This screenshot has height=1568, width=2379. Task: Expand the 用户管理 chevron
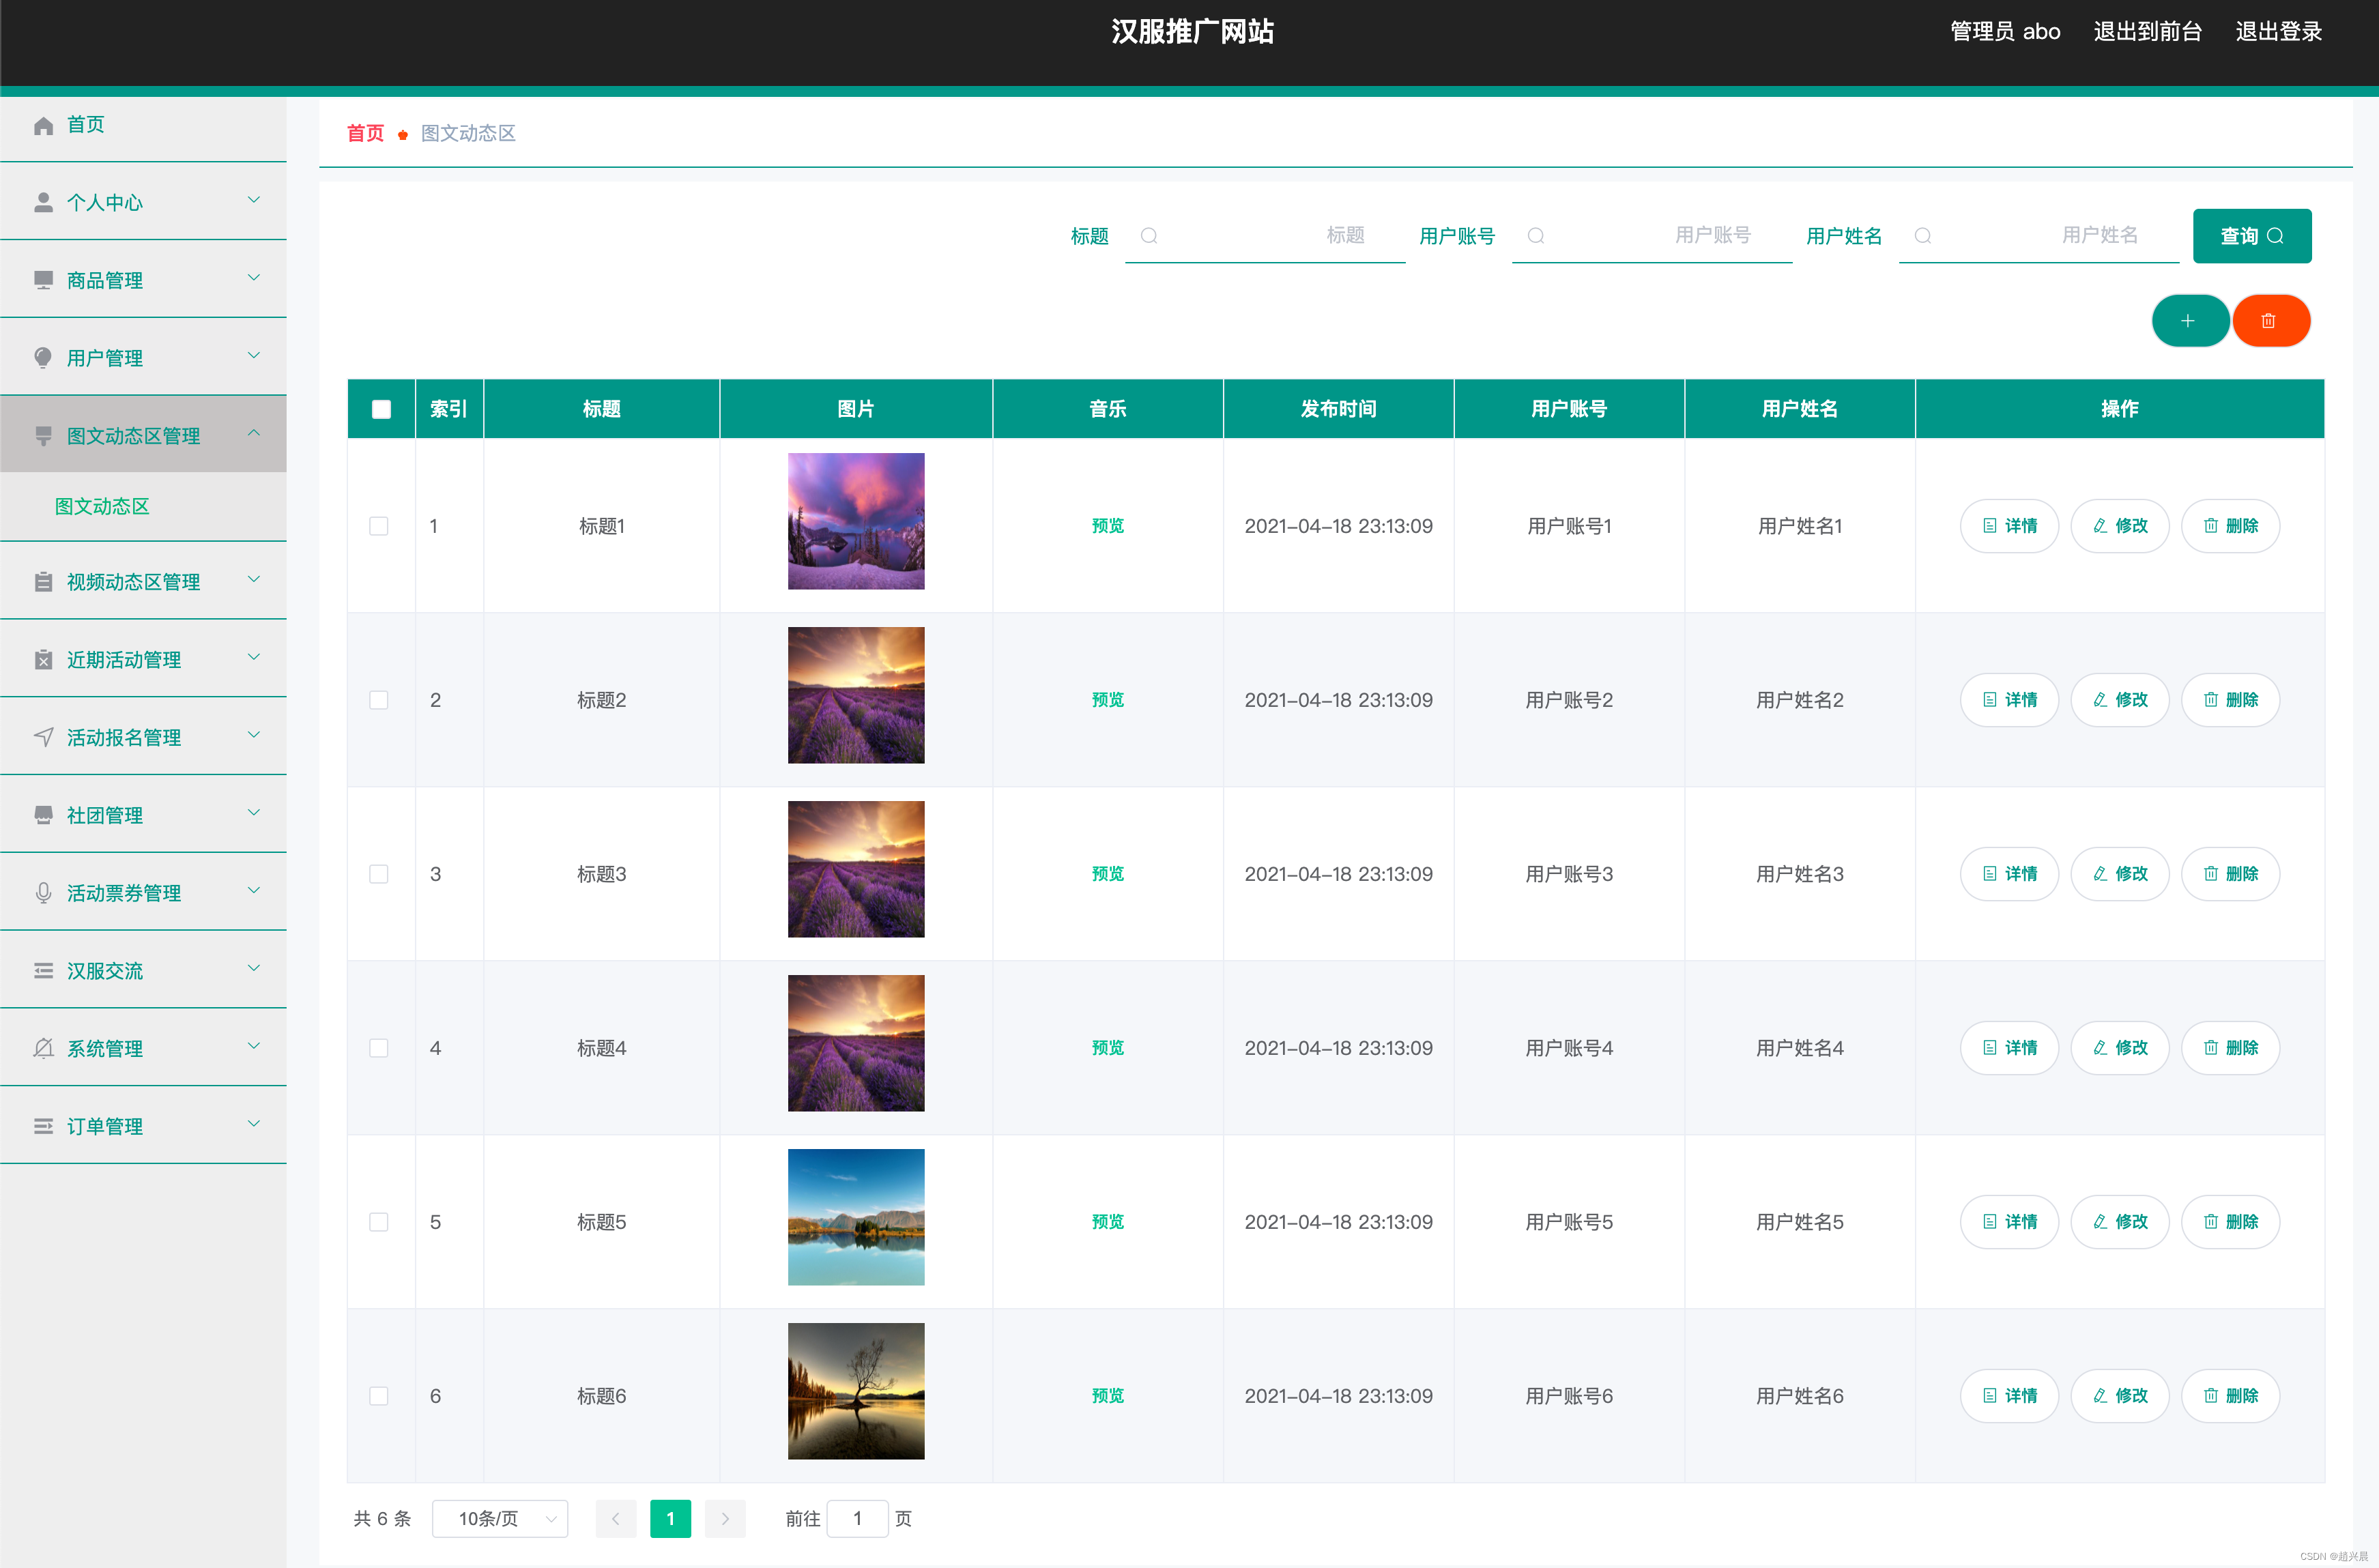tap(254, 356)
